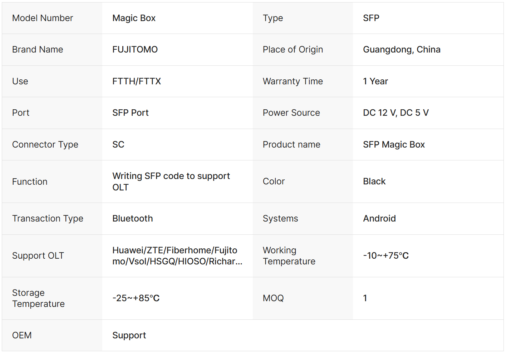The image size is (506, 353).
Task: Click "Writing SFP code to support OLT" text
Action: [x=171, y=182]
